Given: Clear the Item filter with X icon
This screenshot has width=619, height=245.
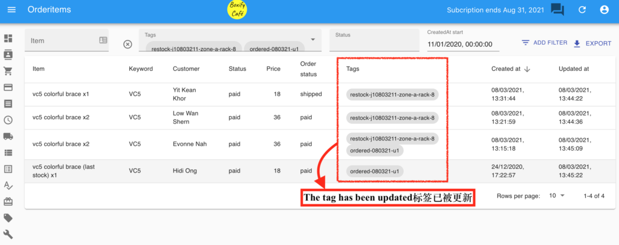Looking at the screenshot, I should pyautogui.click(x=128, y=44).
